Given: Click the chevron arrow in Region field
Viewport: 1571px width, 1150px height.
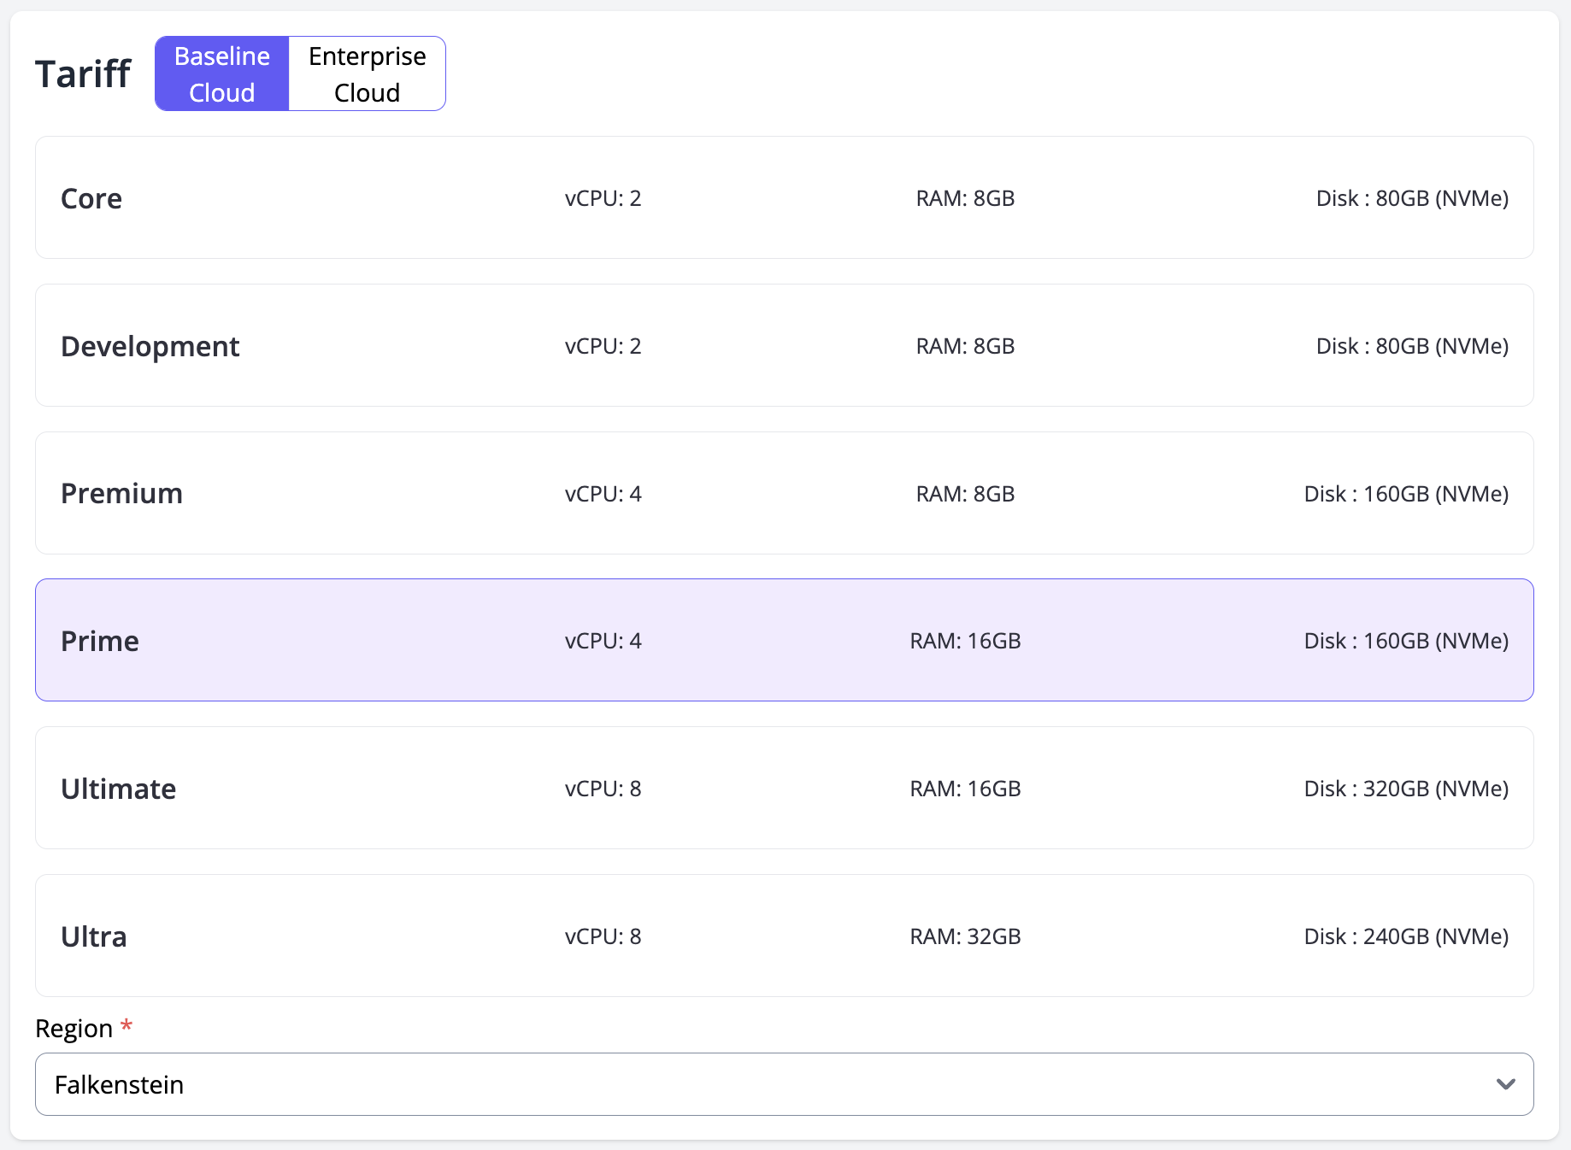Looking at the screenshot, I should click(1505, 1084).
